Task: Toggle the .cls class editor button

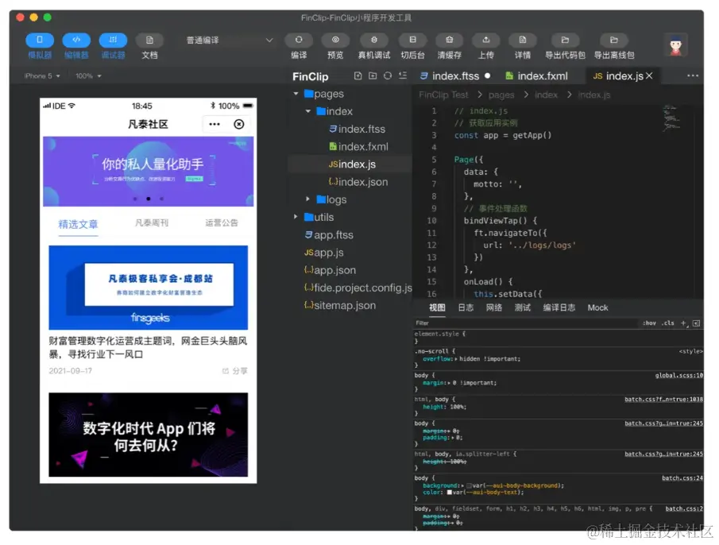Action: pyautogui.click(x=667, y=323)
